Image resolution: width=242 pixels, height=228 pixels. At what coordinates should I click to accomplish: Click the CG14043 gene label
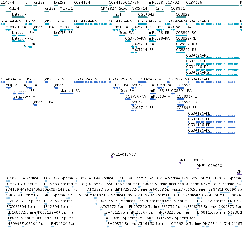[x=146, y=14]
